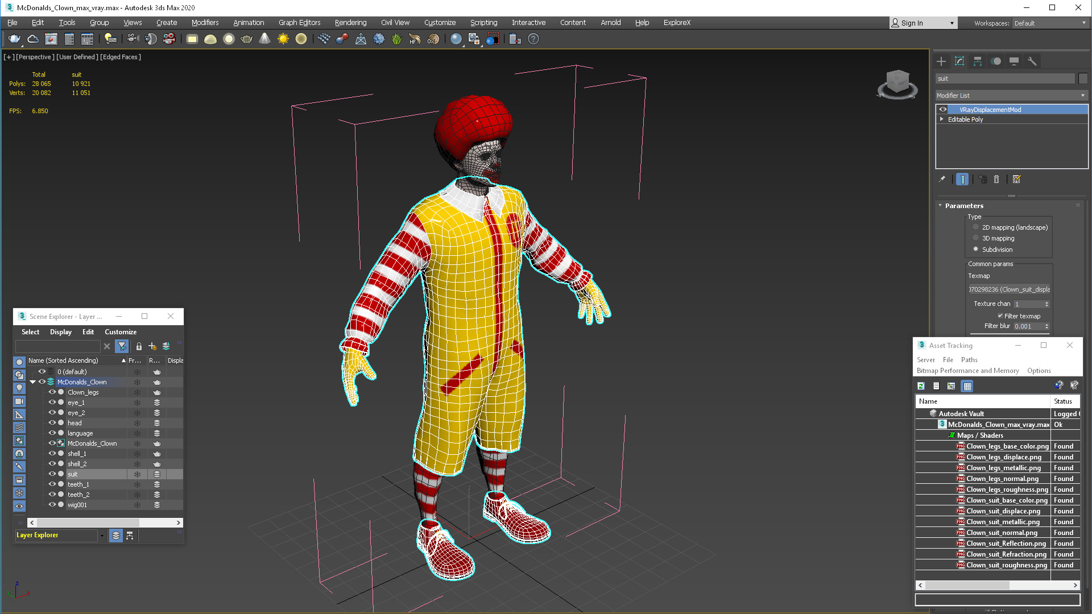Screen dimensions: 1092x614
Task: Open the Layer Explorer dropdown arrow
Action: point(102,536)
